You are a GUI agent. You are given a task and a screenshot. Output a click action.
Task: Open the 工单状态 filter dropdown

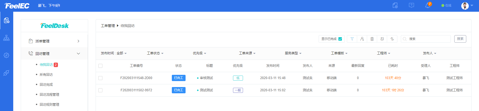(155, 53)
